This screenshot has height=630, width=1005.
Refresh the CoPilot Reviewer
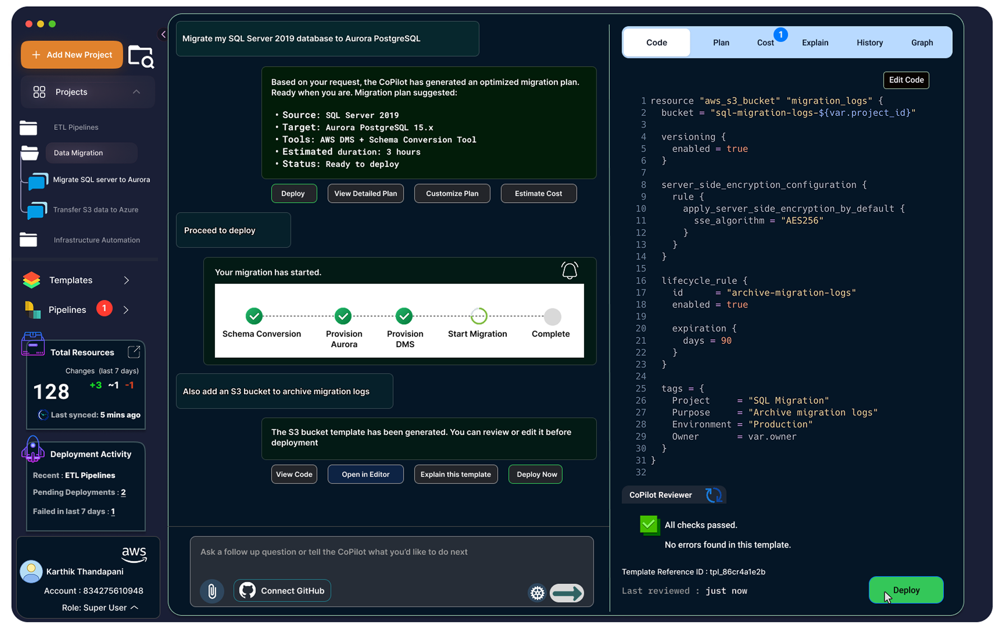713,495
